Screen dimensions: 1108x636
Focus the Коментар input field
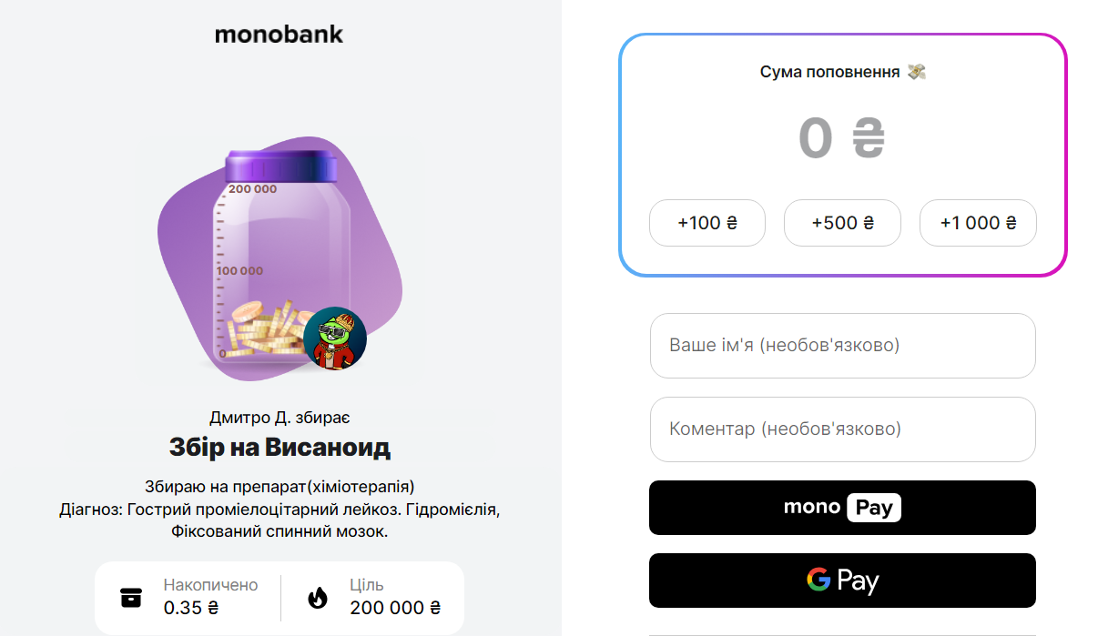coord(842,429)
